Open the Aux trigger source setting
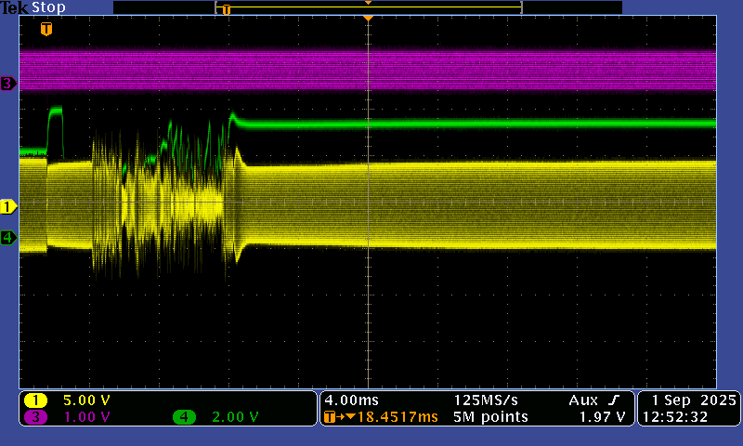Screen dimensions: 743x446 pos(585,400)
